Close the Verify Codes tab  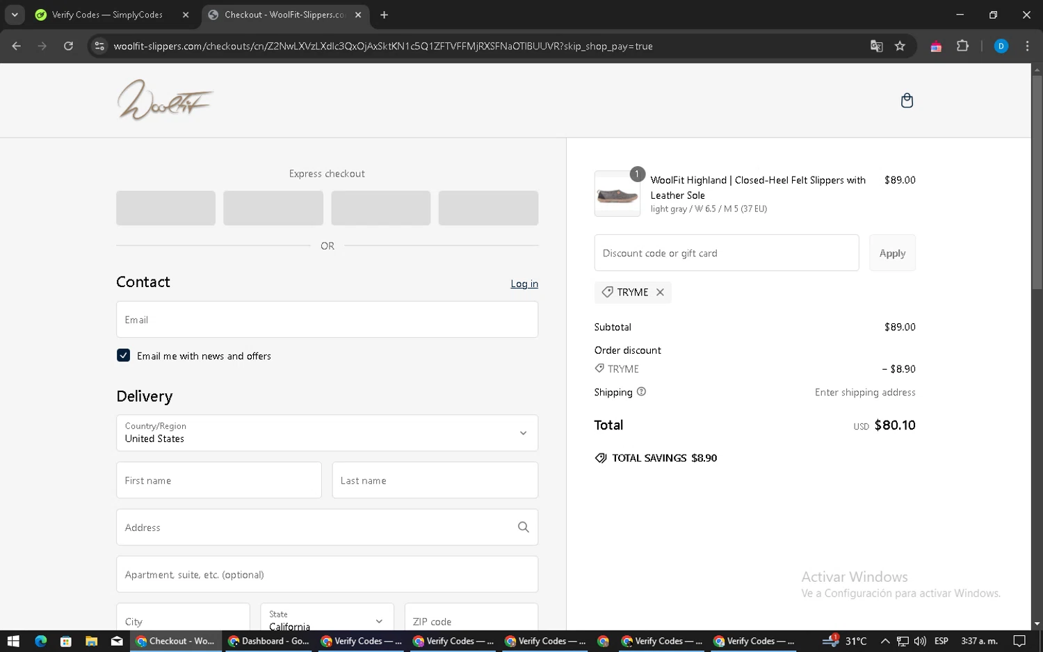[x=186, y=15]
